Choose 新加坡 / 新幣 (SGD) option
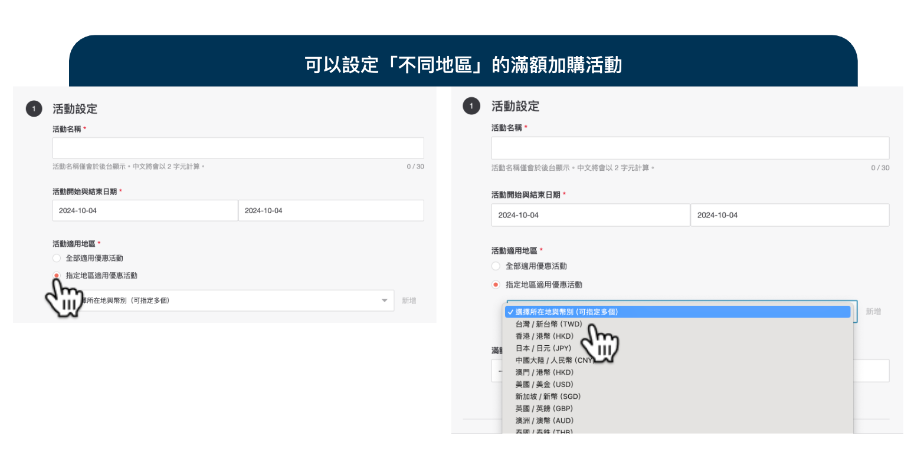This screenshot has width=924, height=476. click(x=548, y=396)
